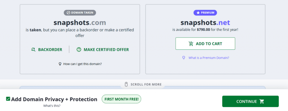The image size is (288, 111).
Task: Click the purple lightbulb next to the Premium Domain question
Action: click(x=183, y=58)
